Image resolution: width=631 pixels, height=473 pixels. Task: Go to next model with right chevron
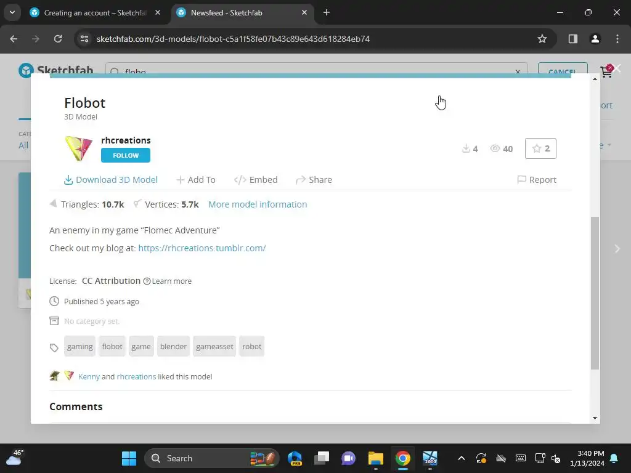pyautogui.click(x=617, y=249)
